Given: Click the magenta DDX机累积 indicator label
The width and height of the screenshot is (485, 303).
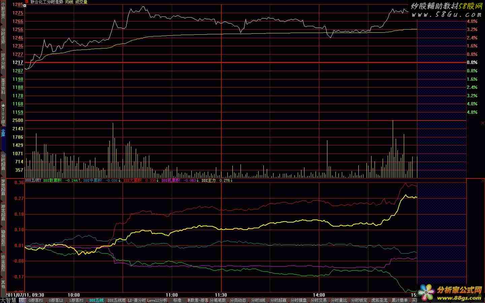Looking at the screenshot, I should (x=171, y=180).
